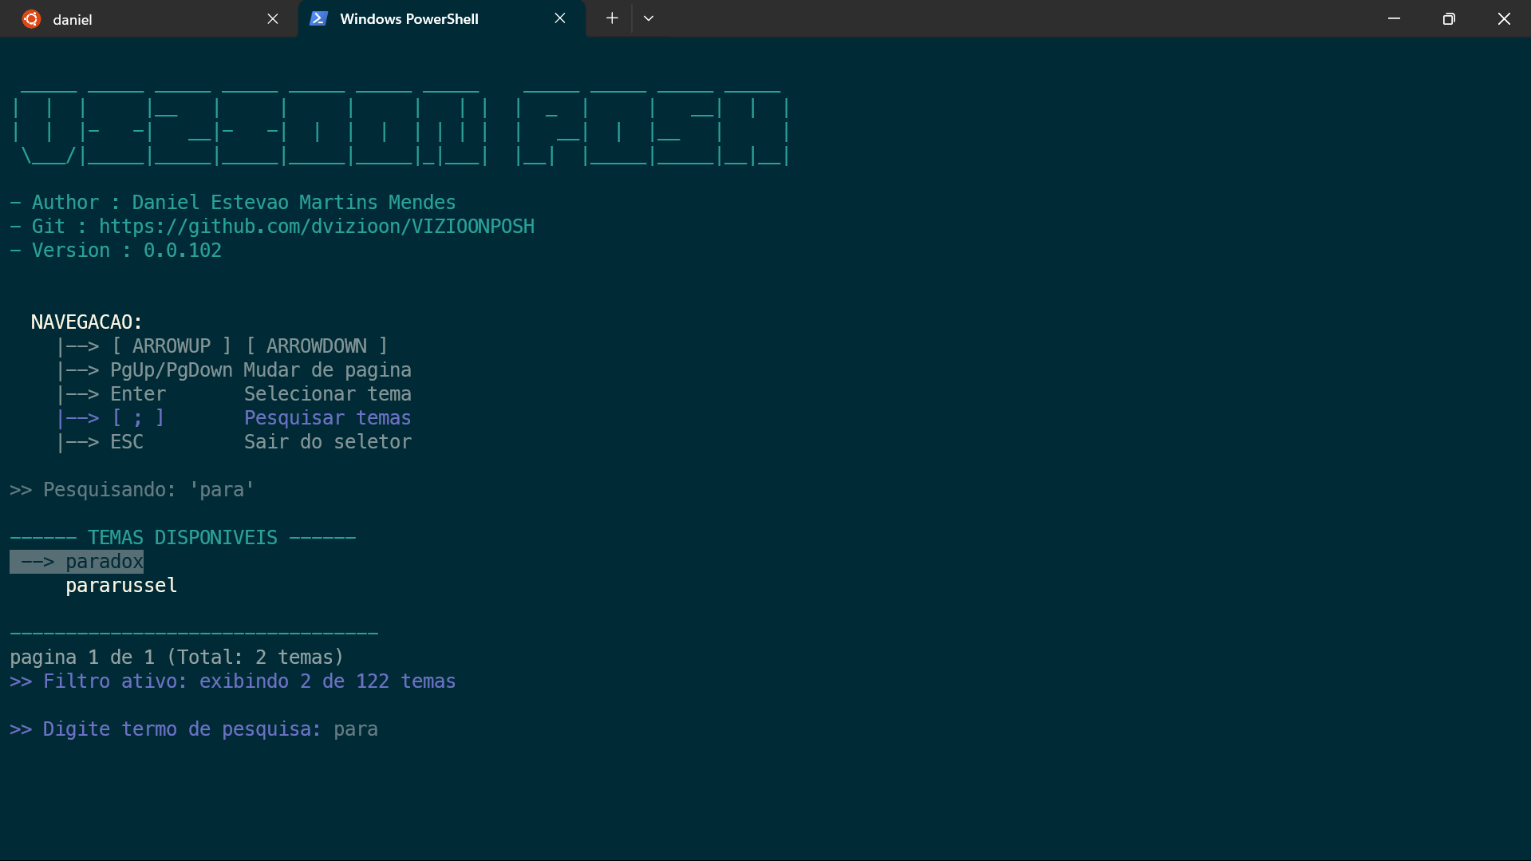Restore down the terminal window
The image size is (1531, 861).
point(1449,18)
